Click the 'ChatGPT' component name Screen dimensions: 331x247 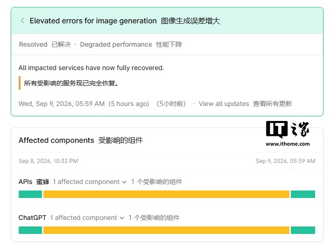tap(32, 218)
